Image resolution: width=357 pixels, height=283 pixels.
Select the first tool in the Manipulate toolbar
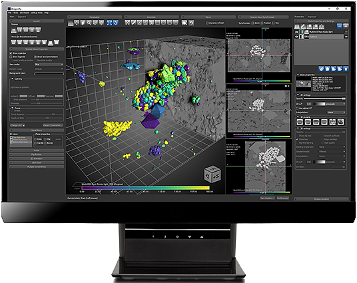(x=71, y=23)
